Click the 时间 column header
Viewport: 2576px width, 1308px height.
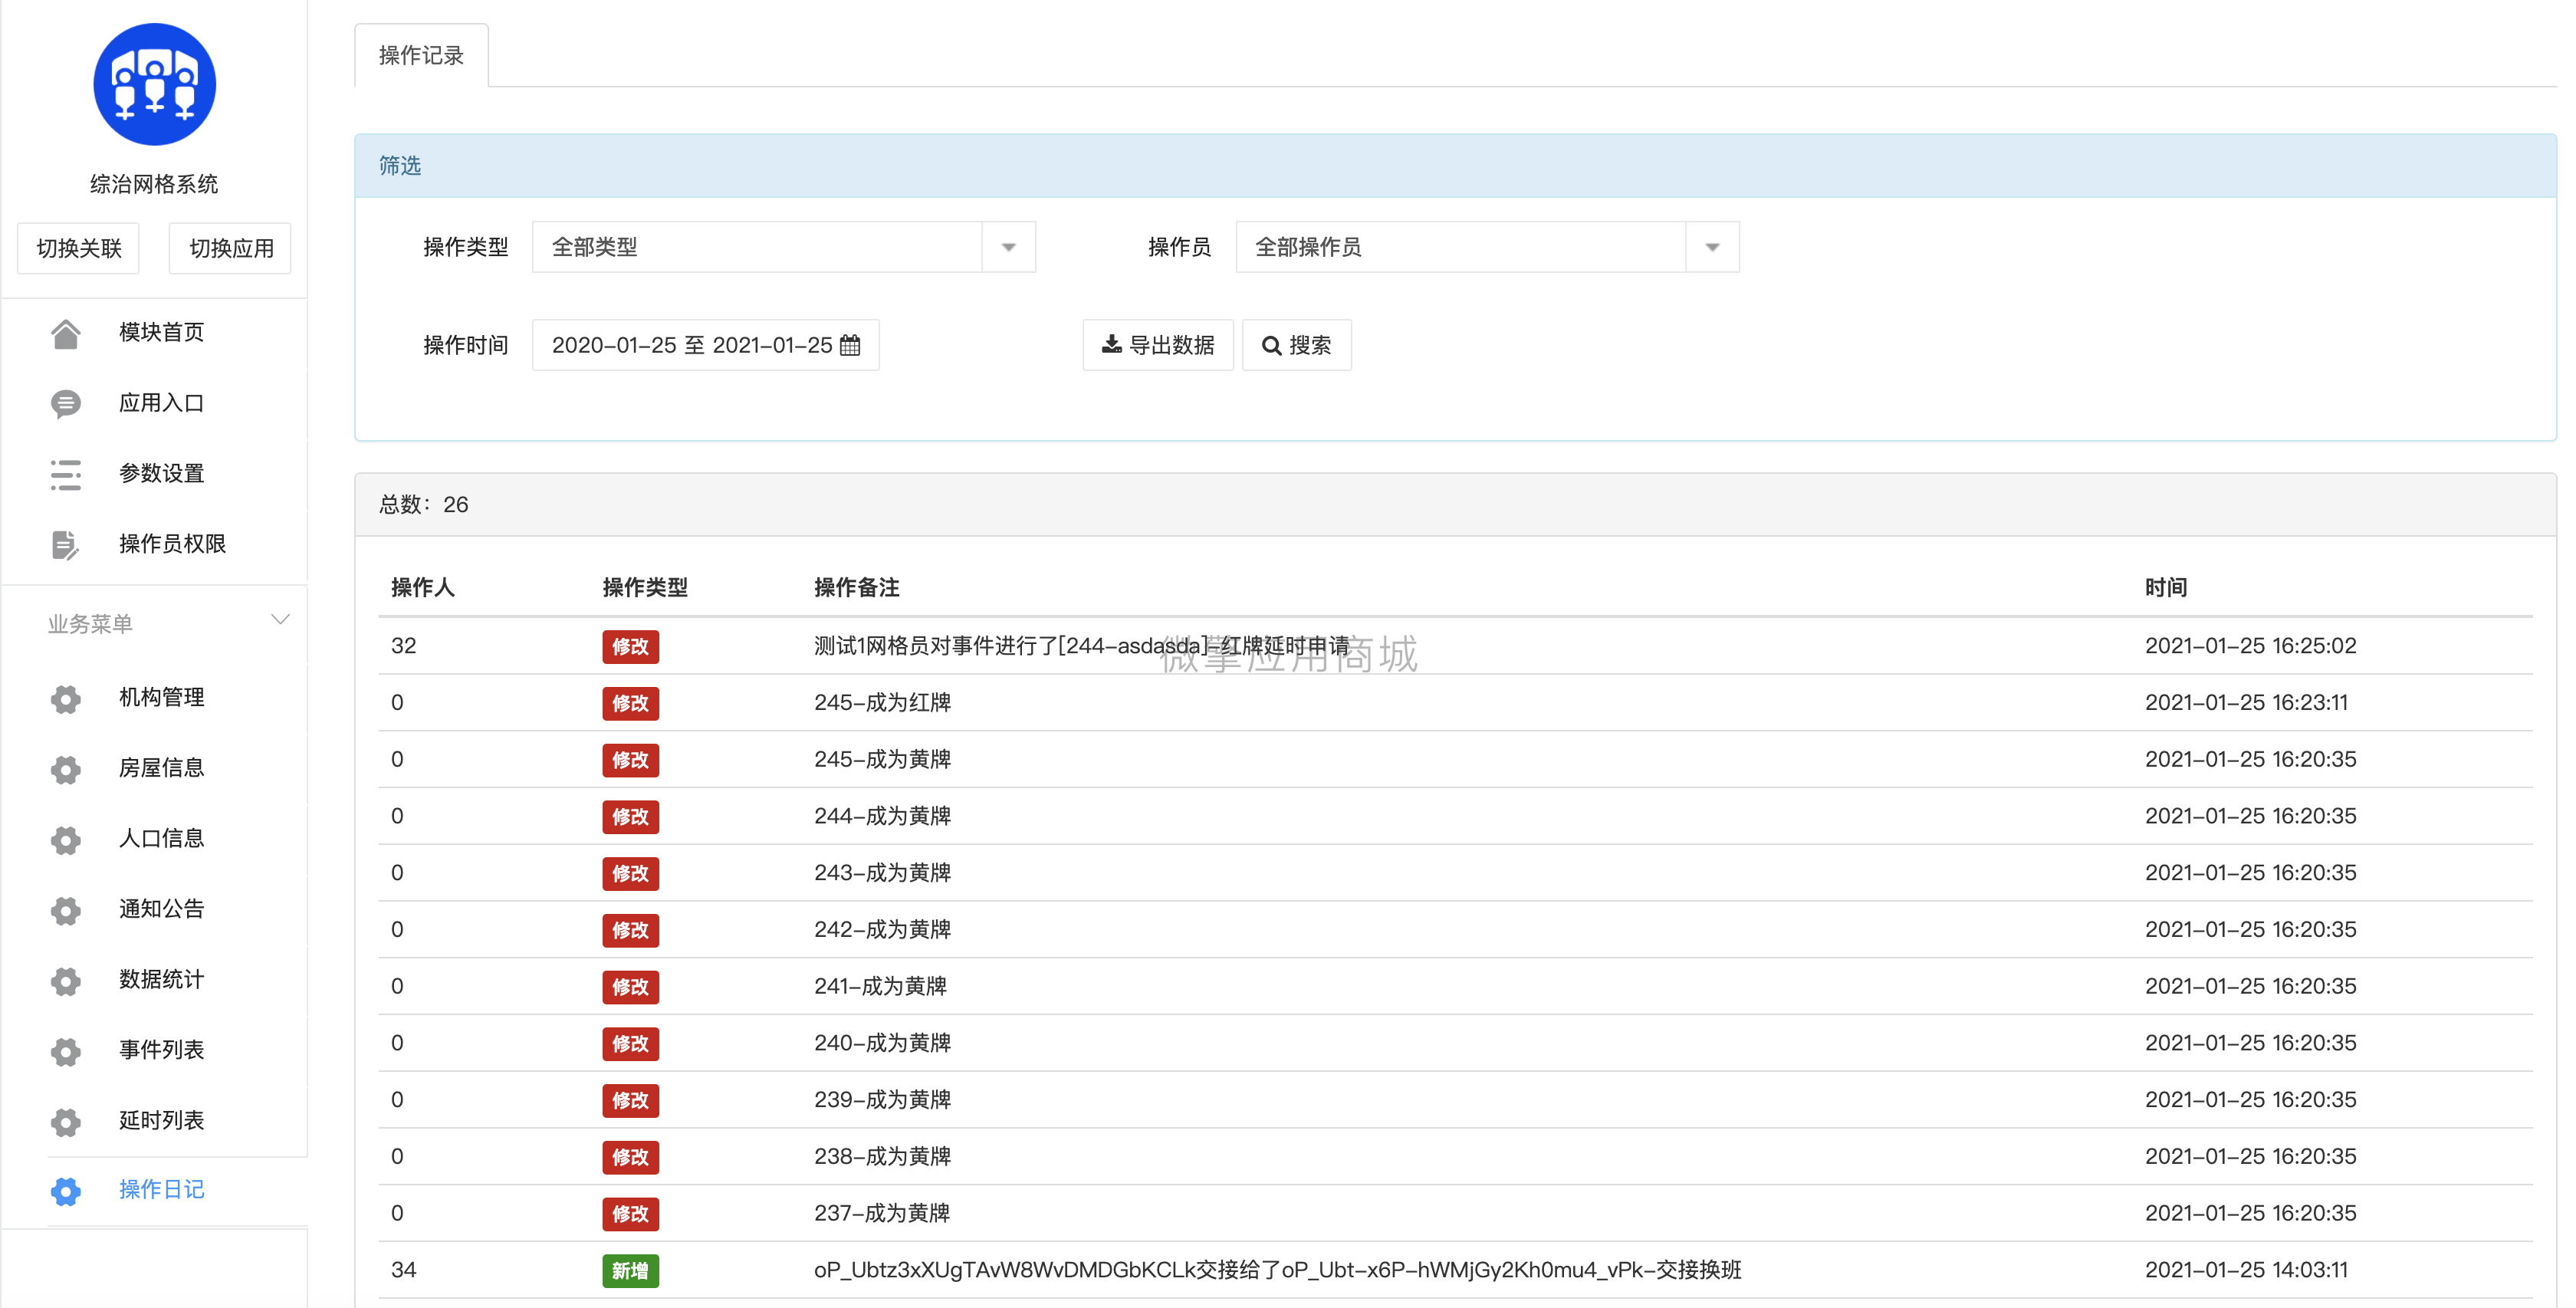point(2166,588)
